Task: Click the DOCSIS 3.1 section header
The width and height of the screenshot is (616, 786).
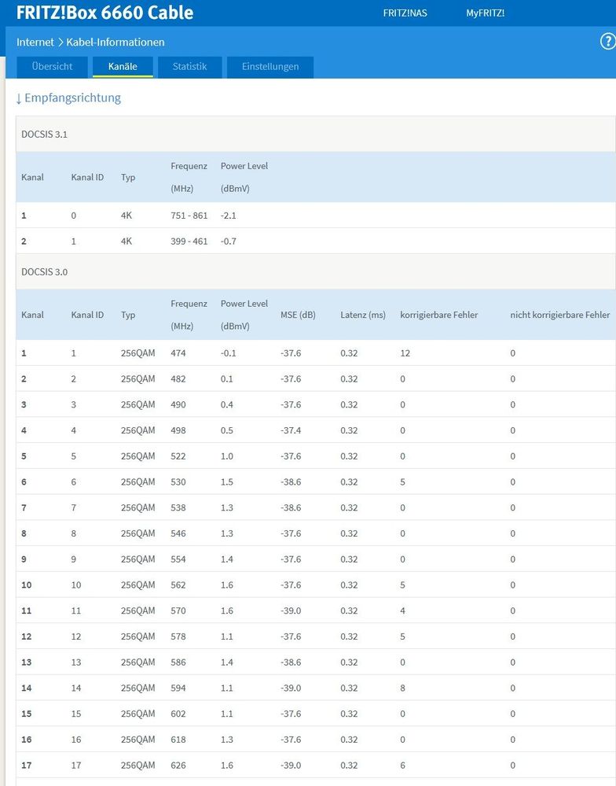Action: [44, 135]
